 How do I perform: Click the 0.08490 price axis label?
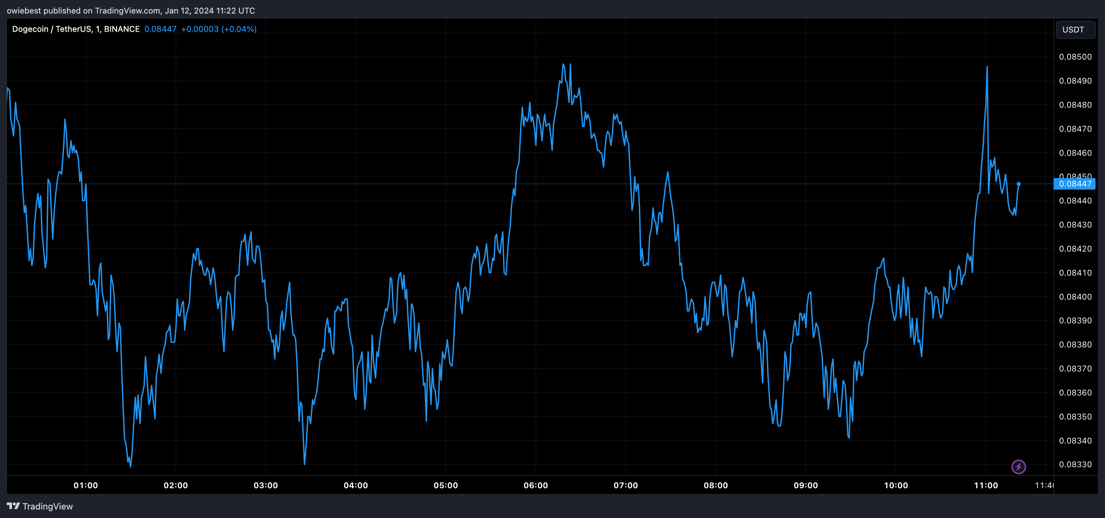point(1076,81)
